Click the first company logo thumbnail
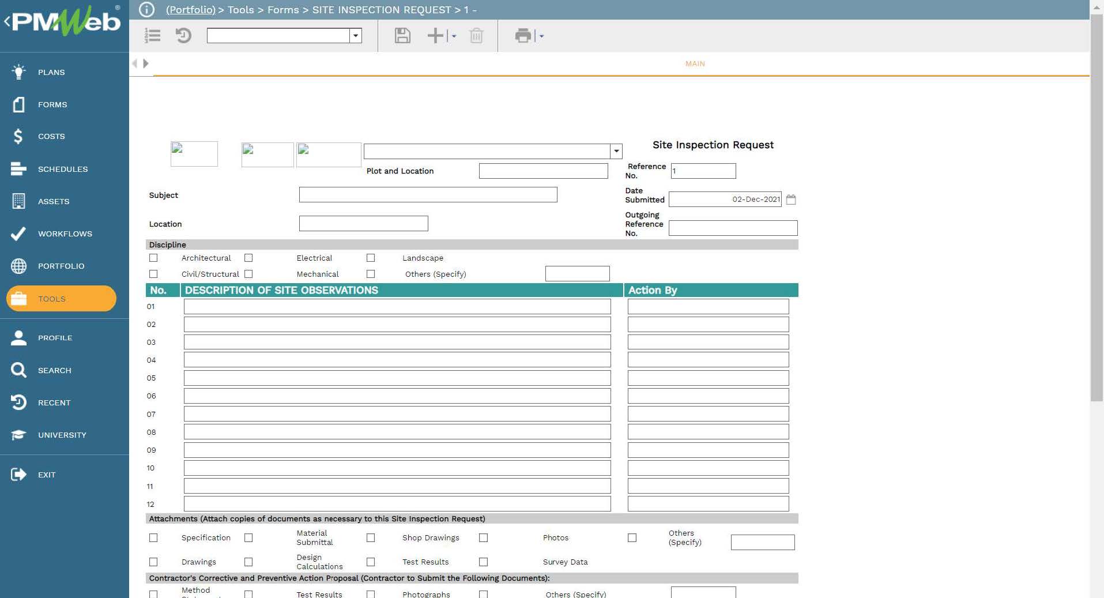1104x598 pixels. point(194,154)
